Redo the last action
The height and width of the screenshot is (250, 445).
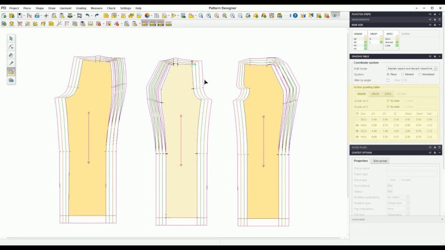97,15
